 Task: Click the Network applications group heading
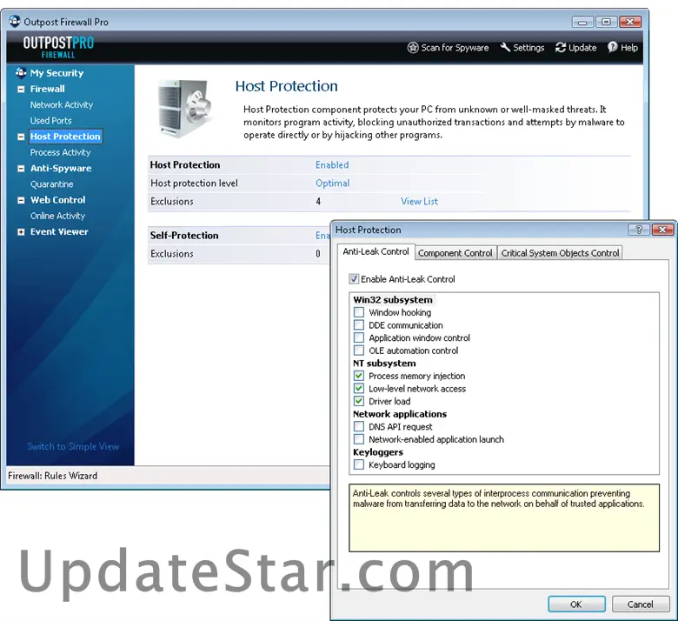[x=400, y=414]
